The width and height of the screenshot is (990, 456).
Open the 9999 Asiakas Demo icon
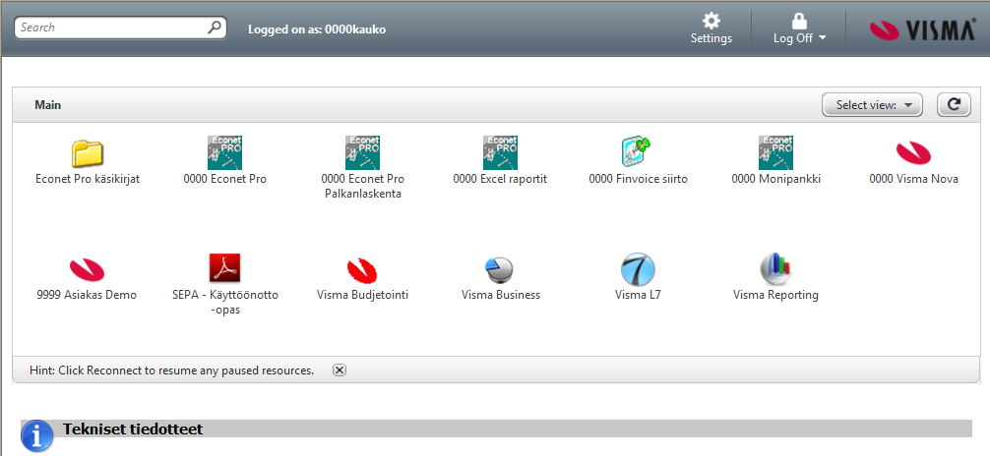88,269
